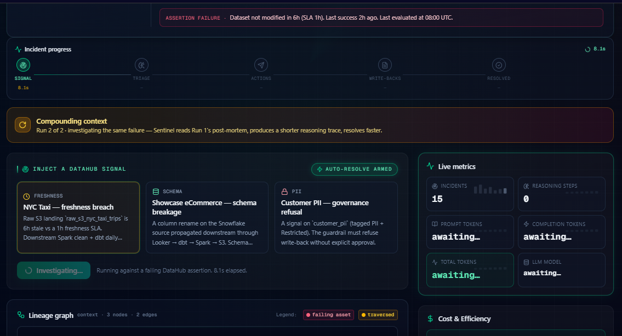The width and height of the screenshot is (622, 336).
Task: Click the Legend label
Action: [x=286, y=315]
